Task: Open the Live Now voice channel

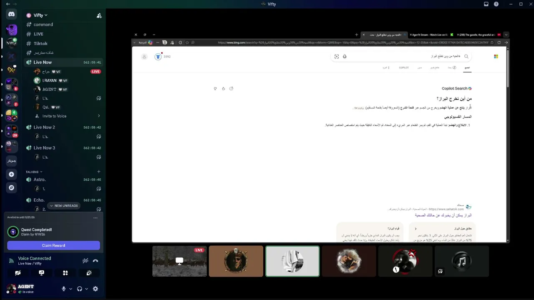Action: point(63,62)
